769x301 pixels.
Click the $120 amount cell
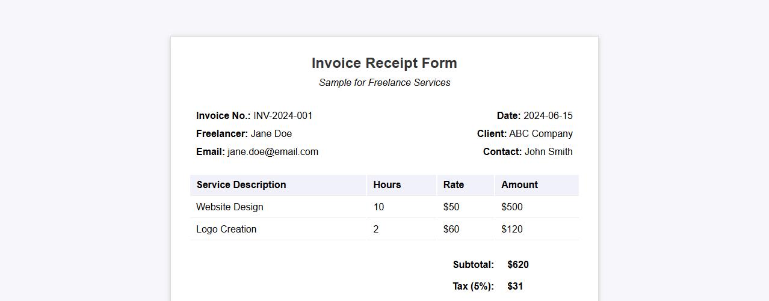click(537, 230)
